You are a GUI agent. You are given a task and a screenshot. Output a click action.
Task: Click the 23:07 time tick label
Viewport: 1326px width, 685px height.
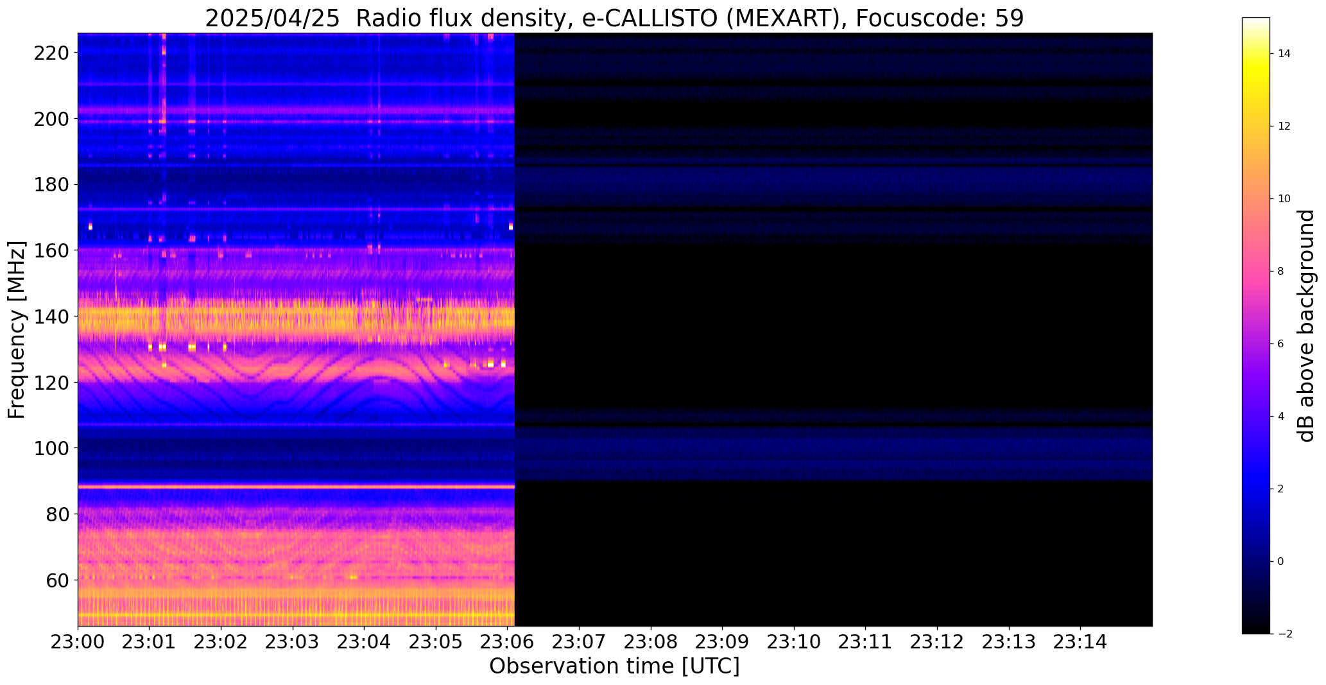(580, 642)
